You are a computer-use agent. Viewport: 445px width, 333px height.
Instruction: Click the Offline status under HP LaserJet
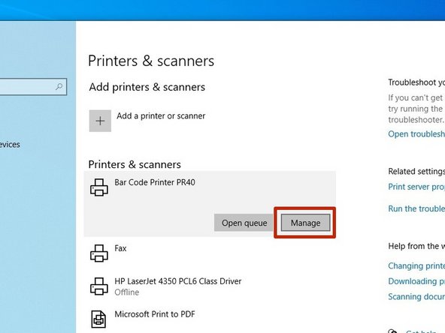pyautogui.click(x=127, y=292)
